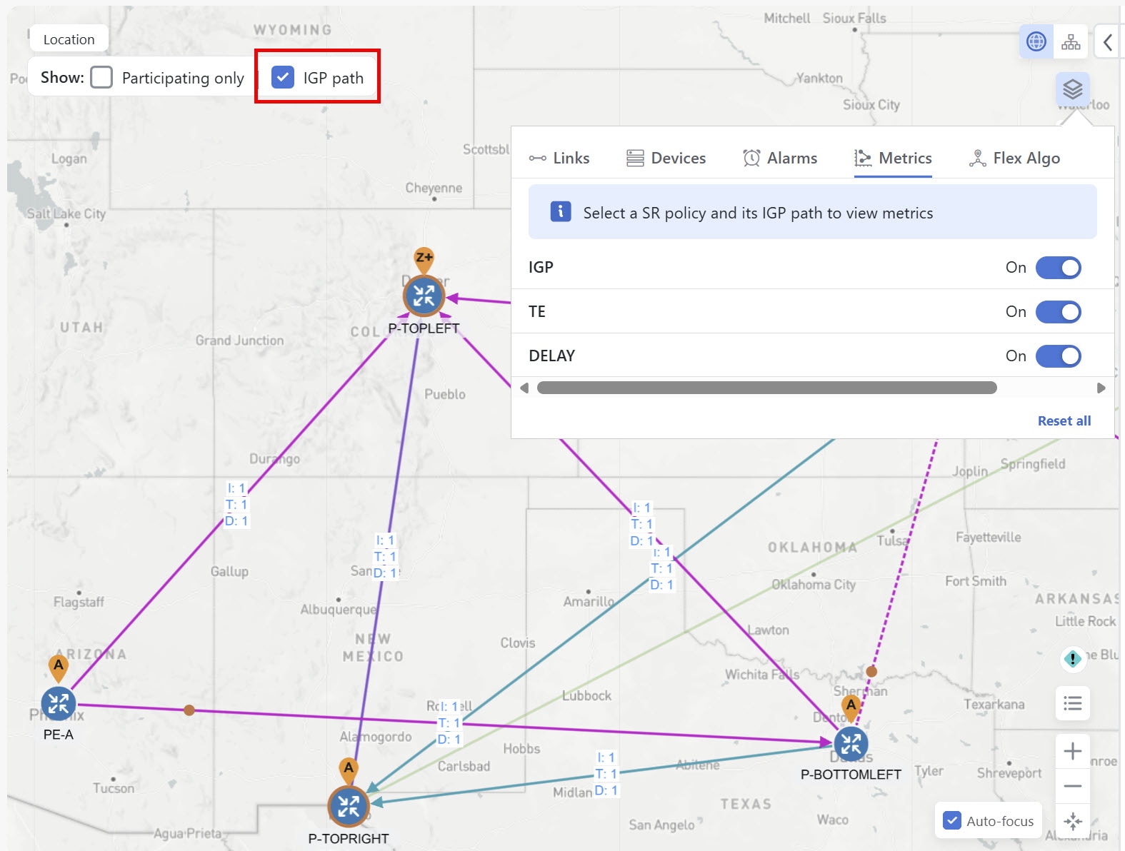
Task: Enable the Participating only checkbox
Action: 101,77
